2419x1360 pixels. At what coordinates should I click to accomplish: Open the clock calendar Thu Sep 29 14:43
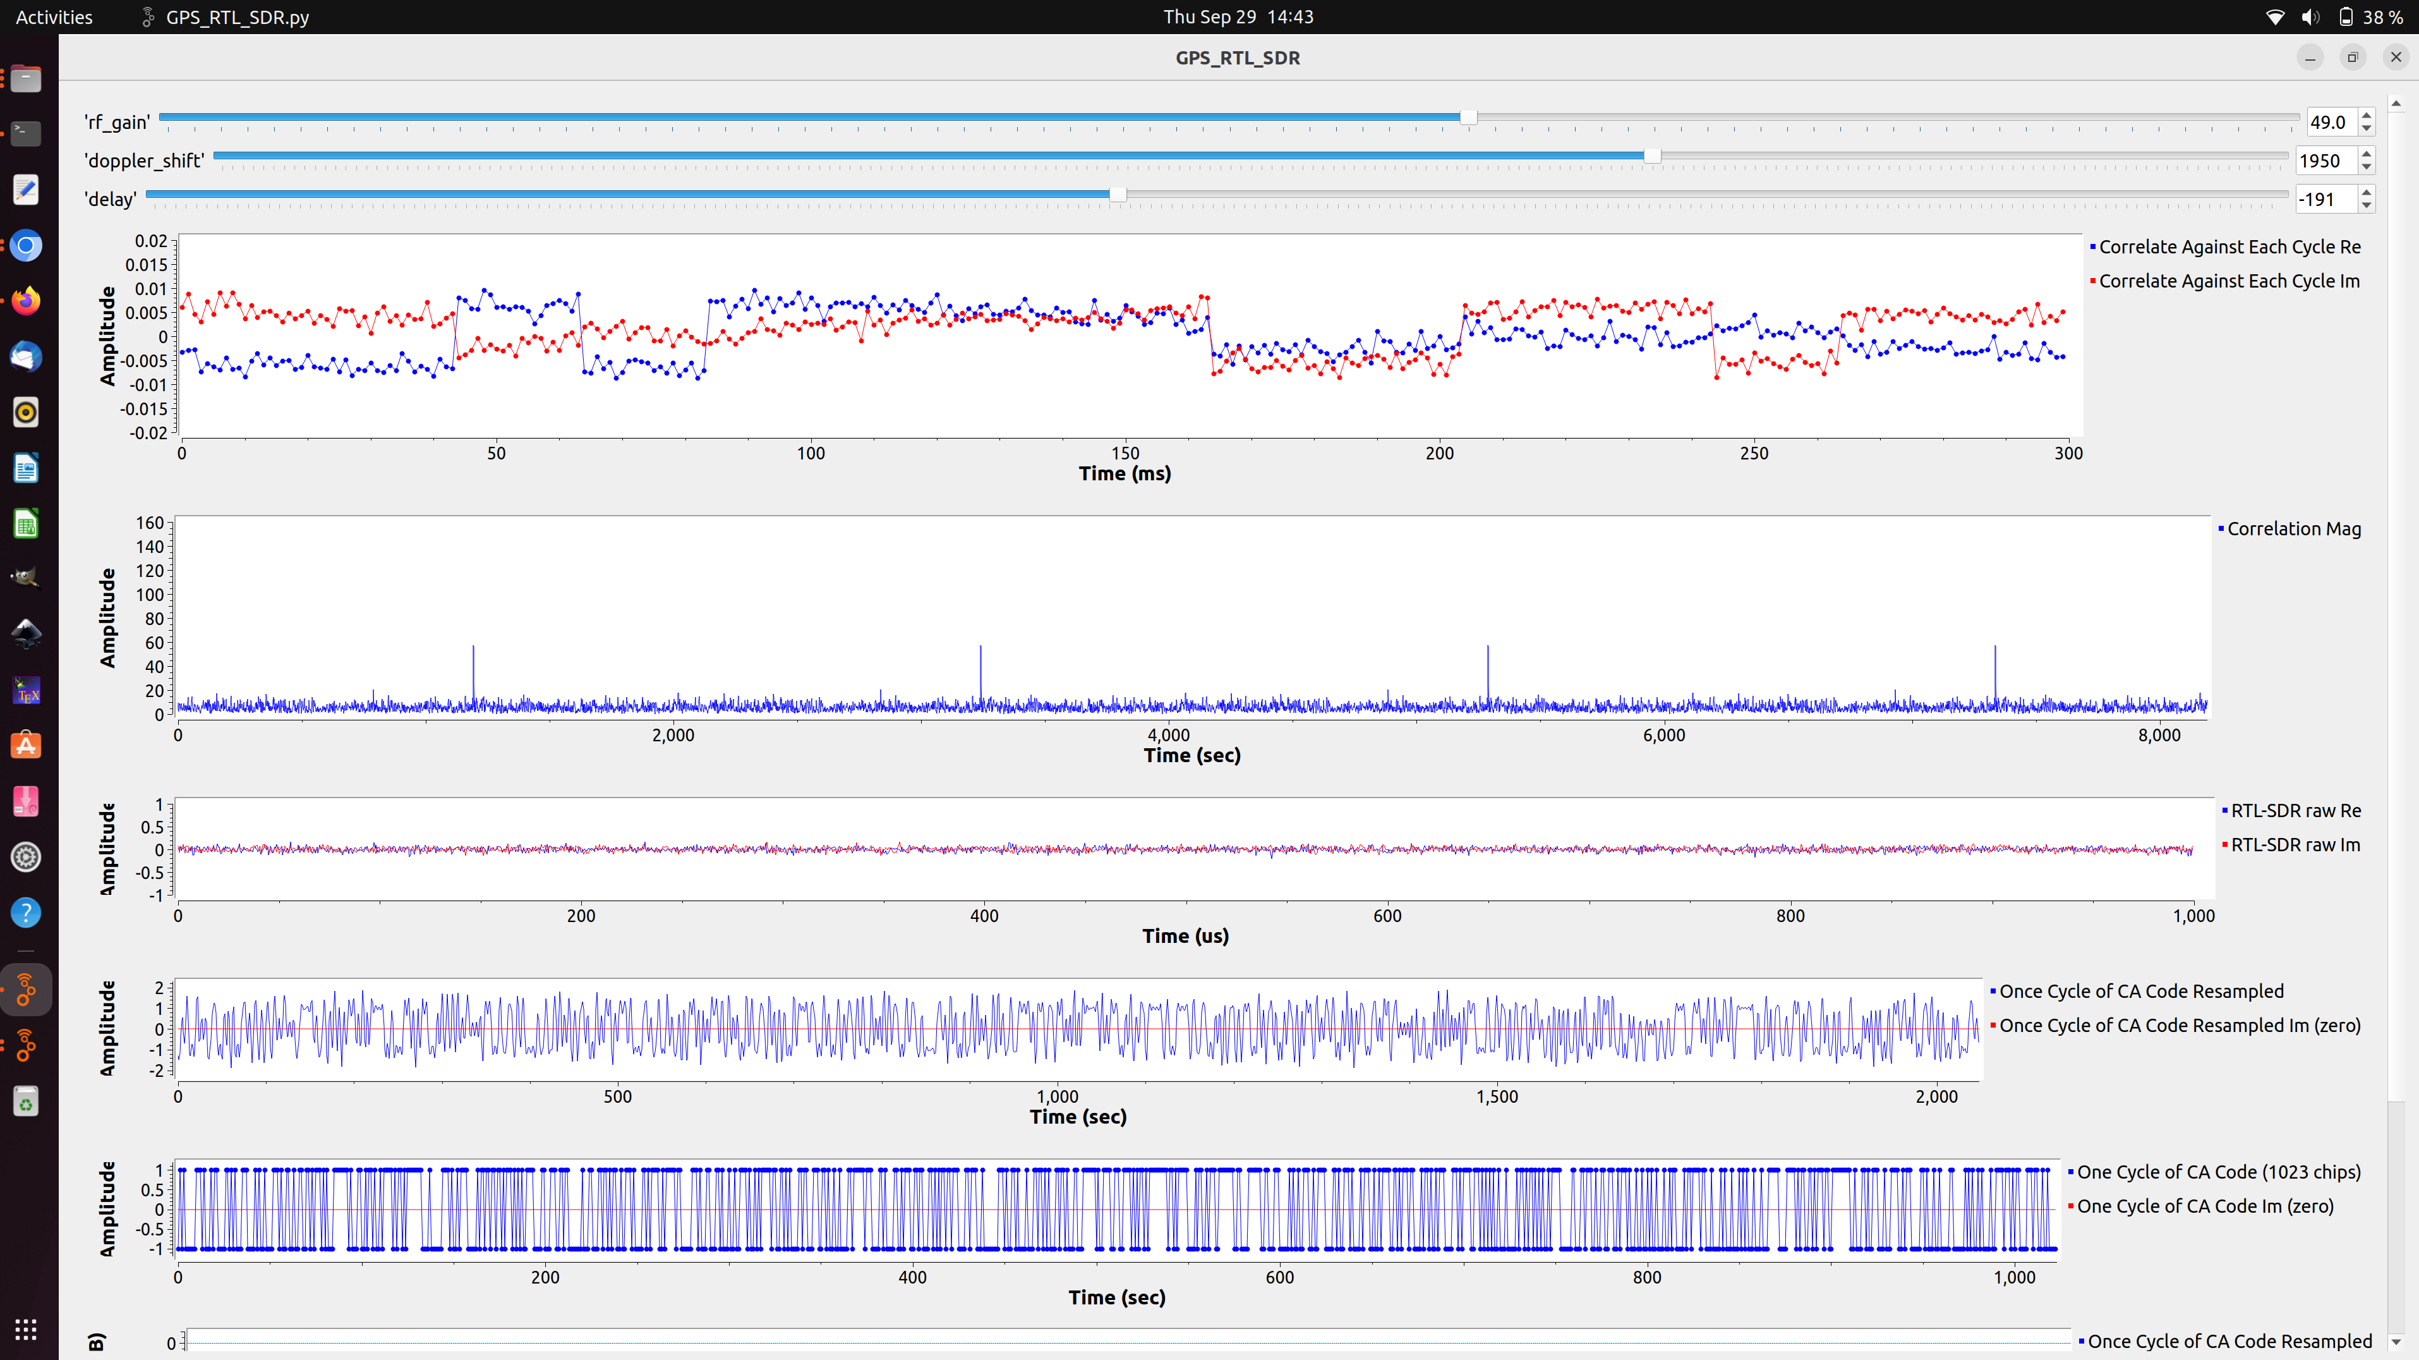1239,17
